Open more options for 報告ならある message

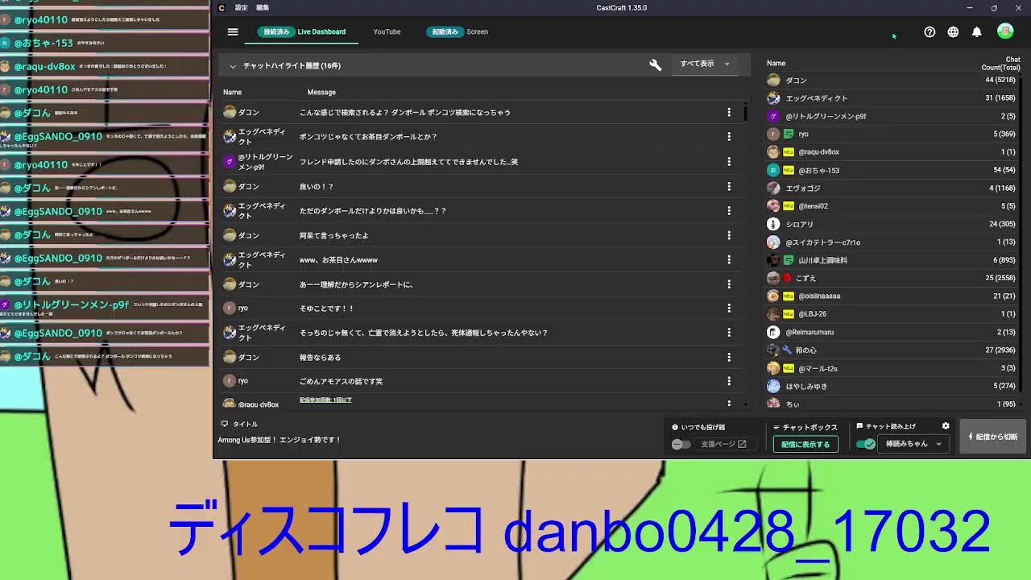pos(729,358)
